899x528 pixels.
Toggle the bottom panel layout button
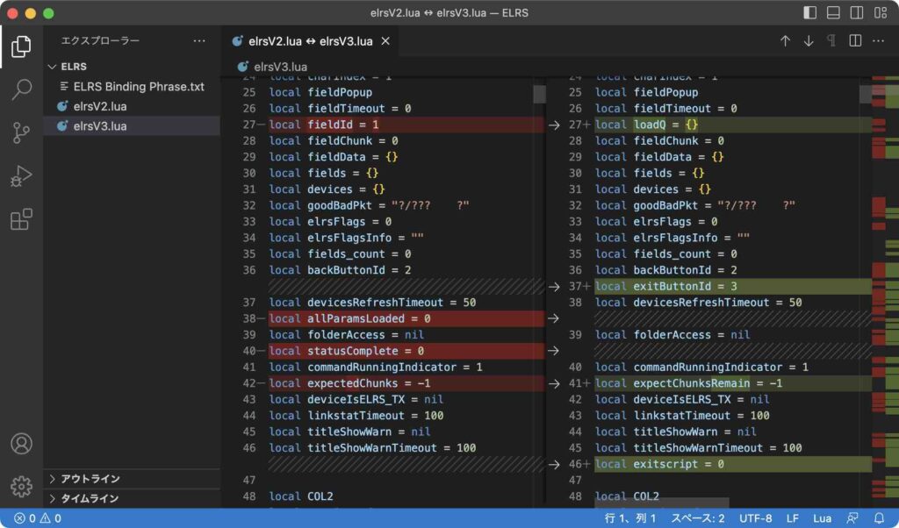[x=833, y=13]
